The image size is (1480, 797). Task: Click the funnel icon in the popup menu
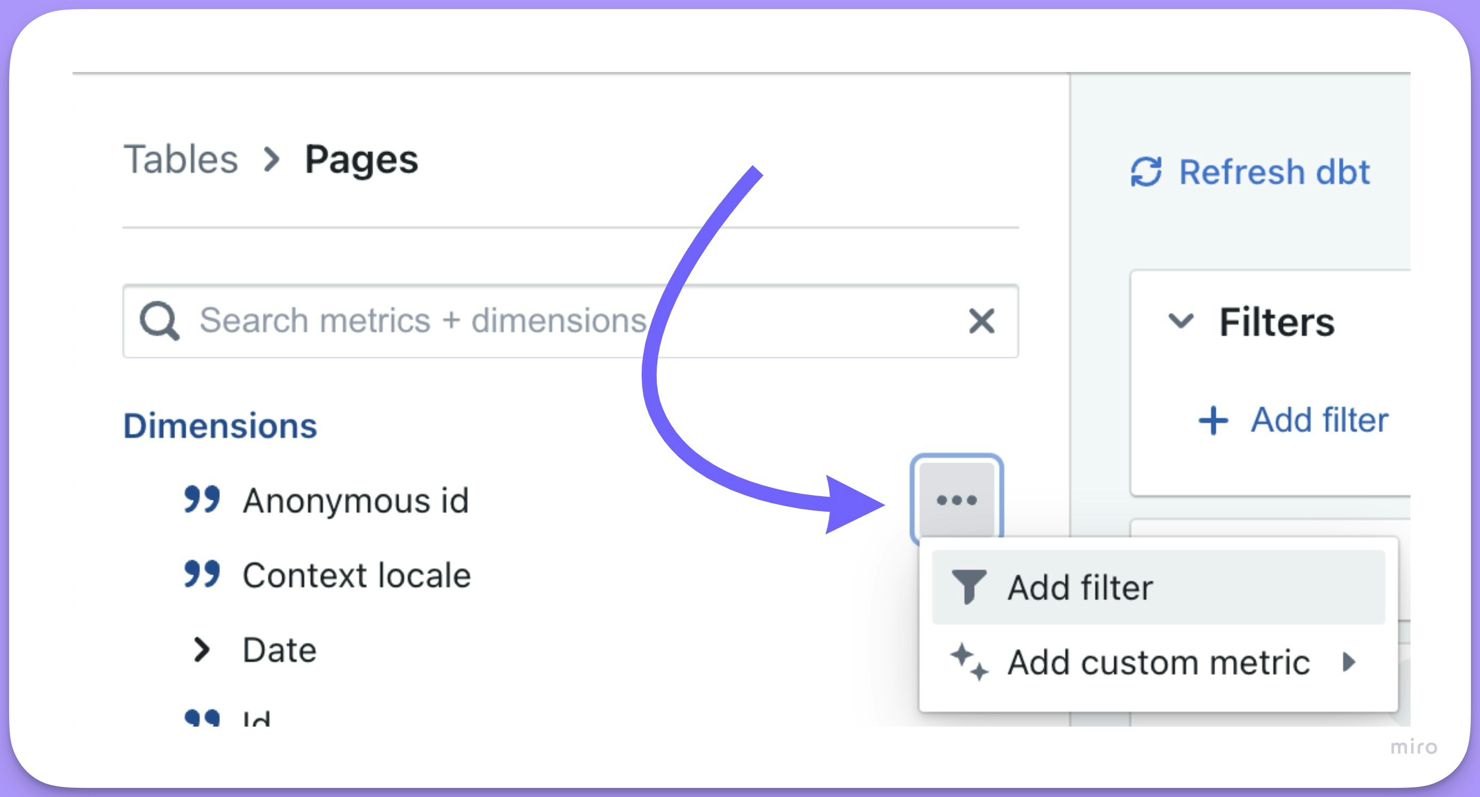[969, 587]
